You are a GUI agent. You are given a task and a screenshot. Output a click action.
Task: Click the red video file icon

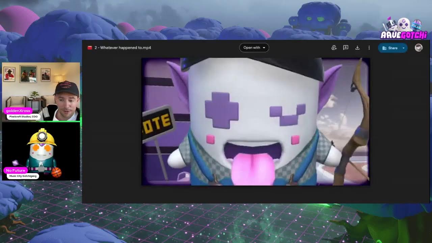pos(90,48)
